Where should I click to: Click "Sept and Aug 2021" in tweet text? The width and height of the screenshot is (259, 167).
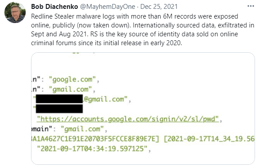pyautogui.click(x=59, y=34)
